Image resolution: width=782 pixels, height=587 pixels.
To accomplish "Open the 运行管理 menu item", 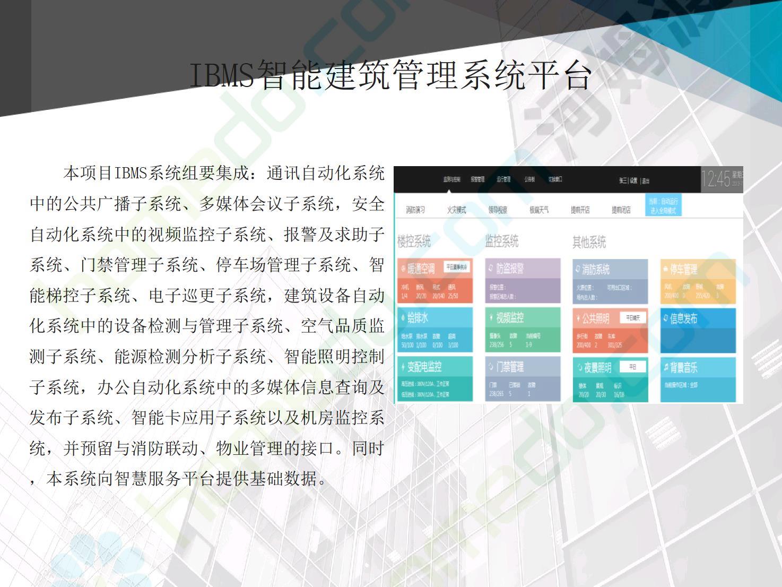I will (x=503, y=179).
